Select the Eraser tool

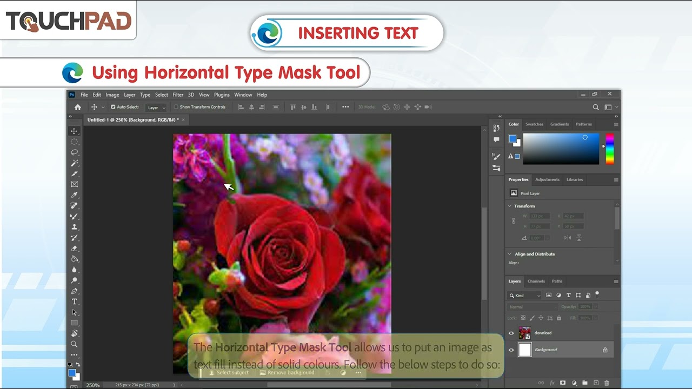click(x=75, y=249)
